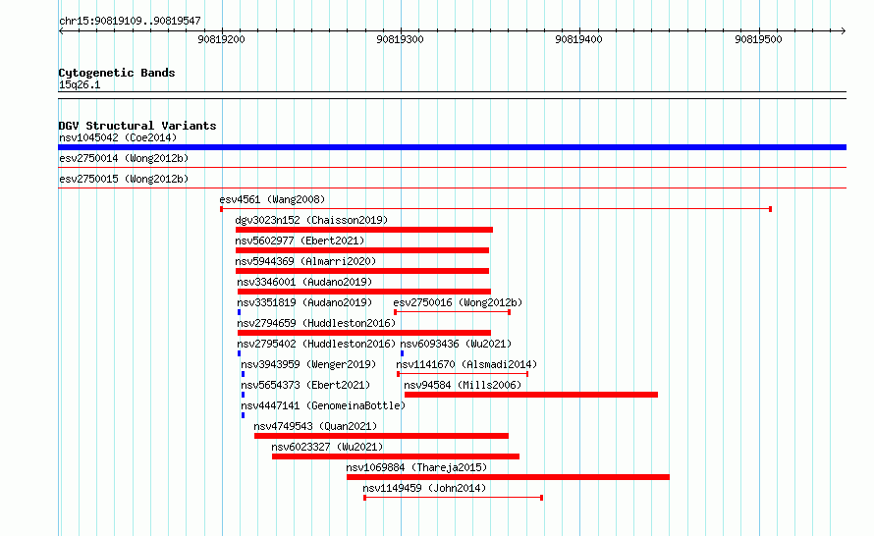Click the red bar under nsv5944369

click(x=362, y=271)
